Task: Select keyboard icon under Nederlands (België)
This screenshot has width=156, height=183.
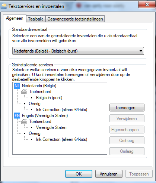Action: click(24, 92)
